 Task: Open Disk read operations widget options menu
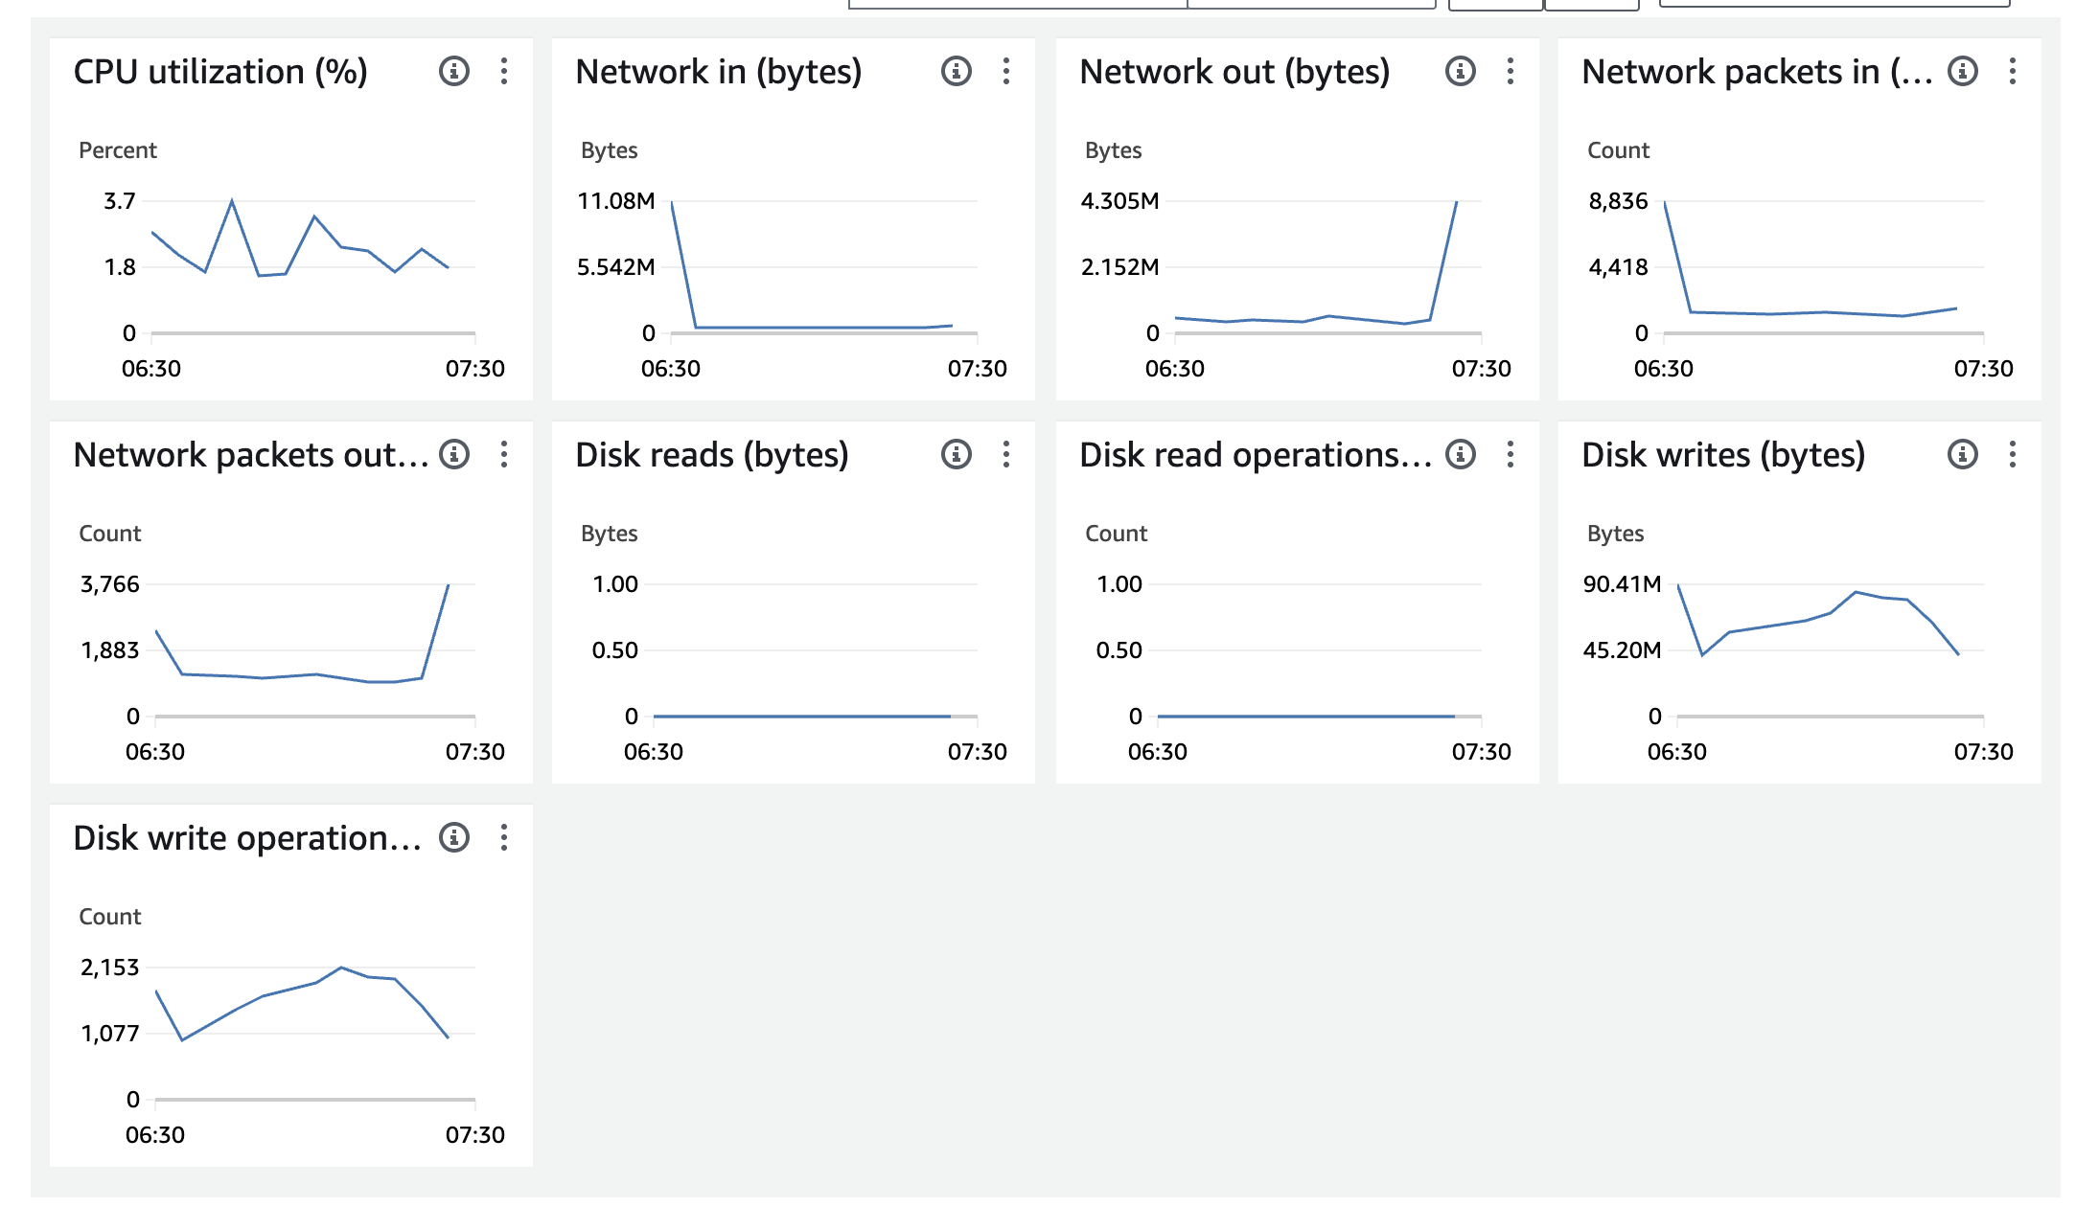(x=1511, y=454)
